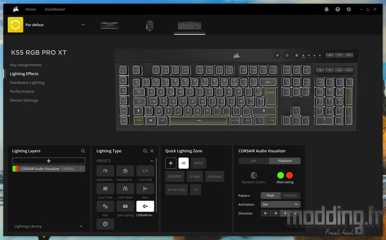Image resolution: width=386 pixels, height=240 pixels.
Task: Open iCUE settings gear
Action: [x=348, y=9]
